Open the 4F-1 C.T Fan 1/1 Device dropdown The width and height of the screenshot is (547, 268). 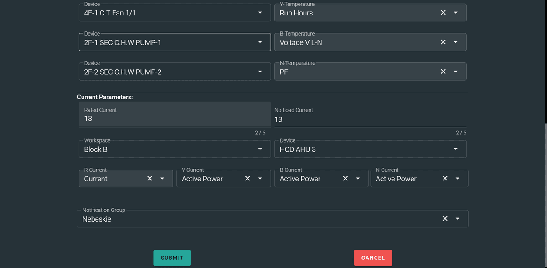pyautogui.click(x=260, y=12)
